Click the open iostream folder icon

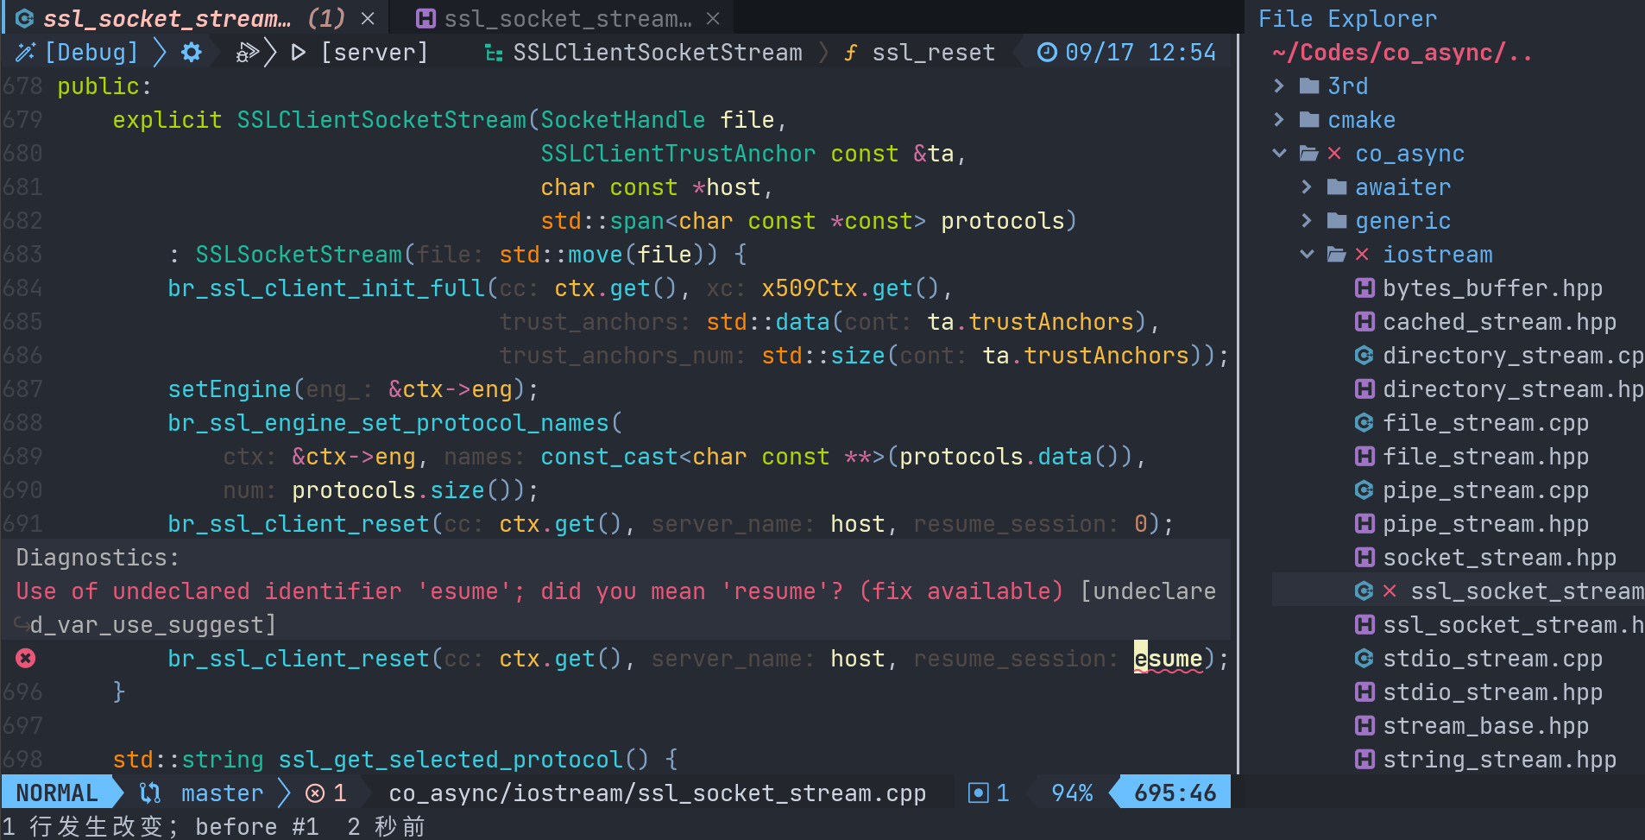click(x=1337, y=255)
